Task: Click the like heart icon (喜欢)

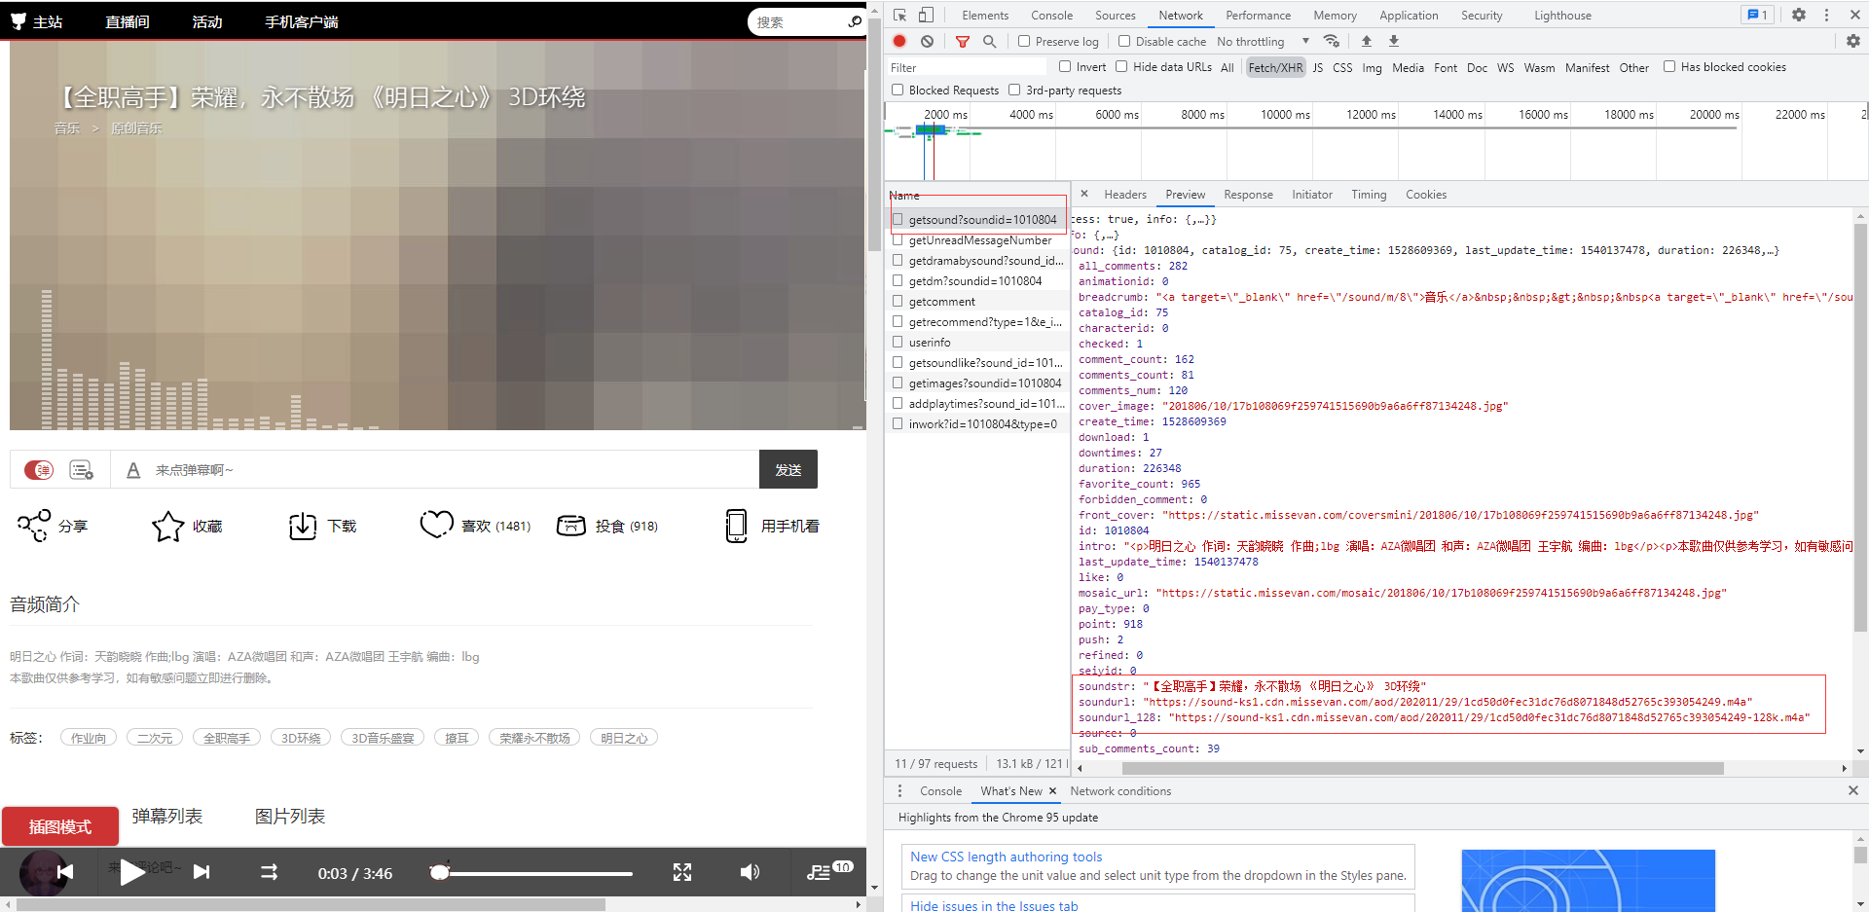Action: click(436, 525)
